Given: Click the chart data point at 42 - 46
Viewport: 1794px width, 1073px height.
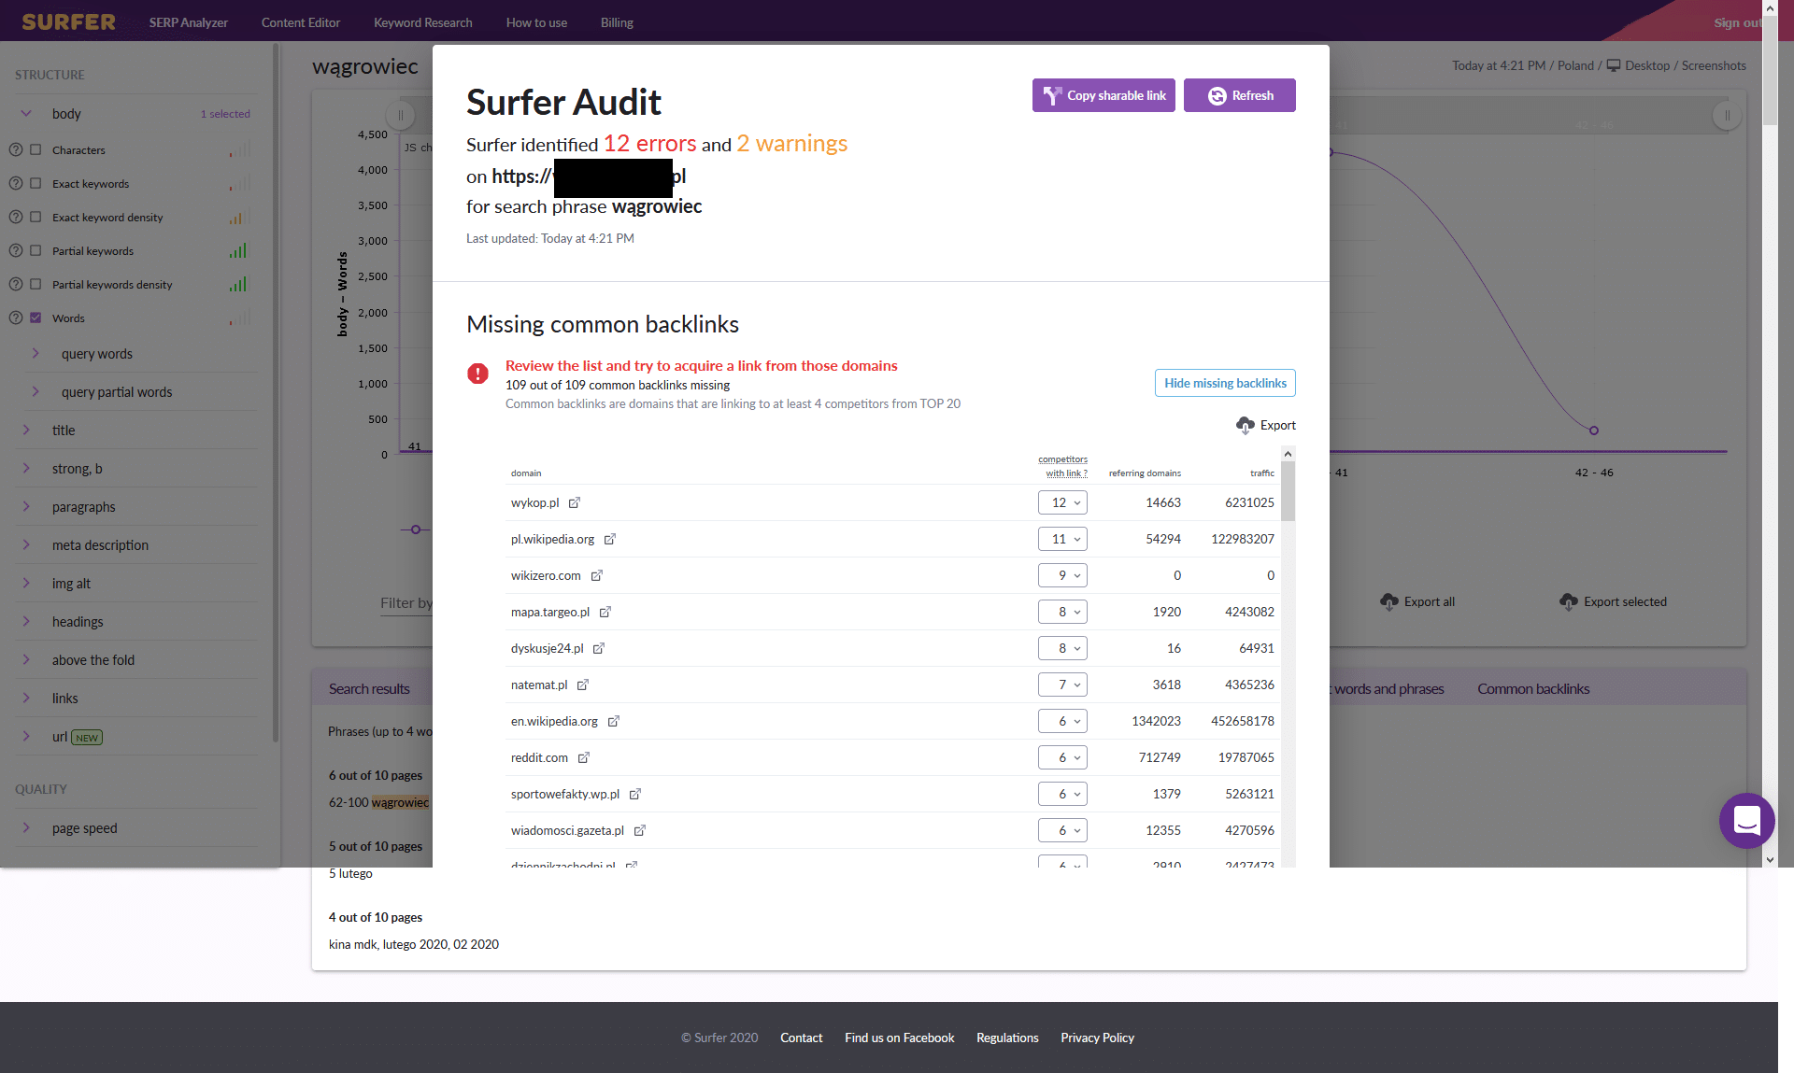Looking at the screenshot, I should point(1594,431).
